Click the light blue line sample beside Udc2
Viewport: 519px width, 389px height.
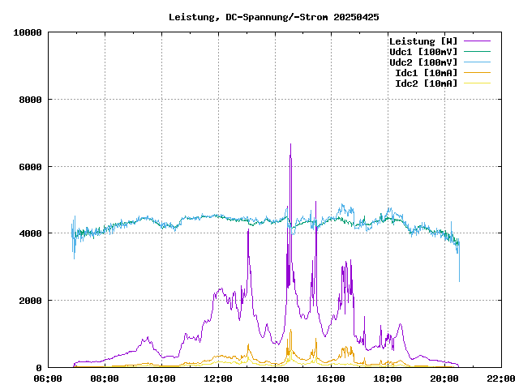click(x=477, y=62)
